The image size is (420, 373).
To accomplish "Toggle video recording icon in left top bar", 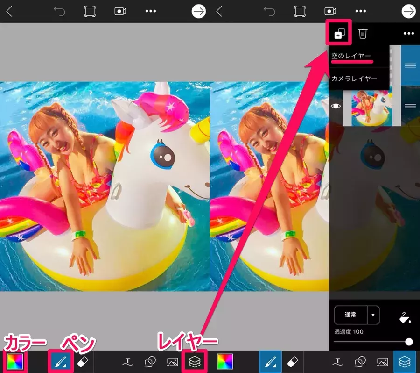I will click(x=120, y=11).
